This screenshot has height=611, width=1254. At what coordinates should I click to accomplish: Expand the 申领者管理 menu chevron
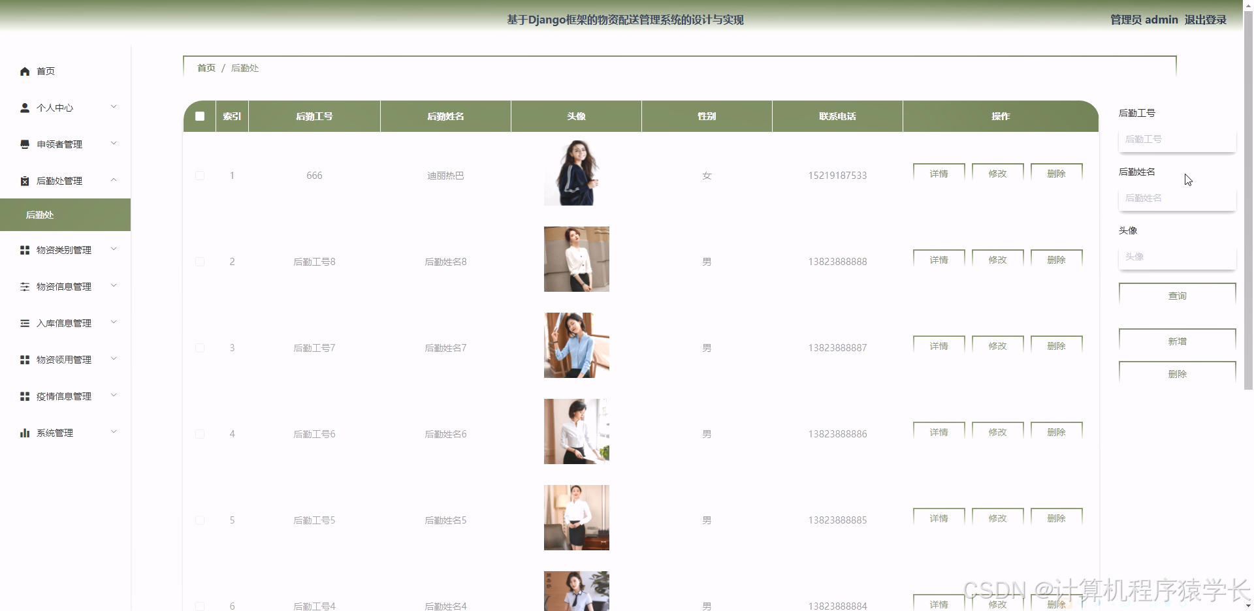[114, 144]
